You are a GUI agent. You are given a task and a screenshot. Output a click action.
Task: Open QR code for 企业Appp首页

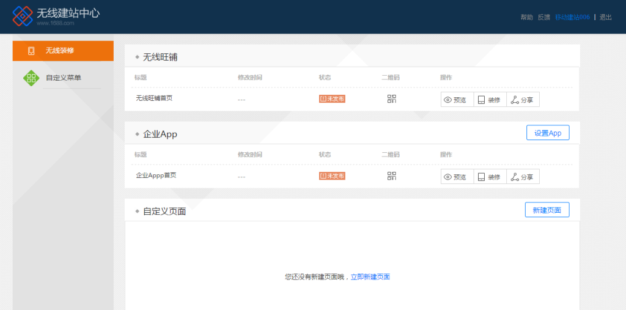coord(392,176)
